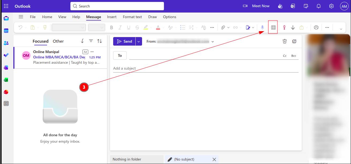
Task: Set low importance with the down arrow
Action: [x=293, y=27]
